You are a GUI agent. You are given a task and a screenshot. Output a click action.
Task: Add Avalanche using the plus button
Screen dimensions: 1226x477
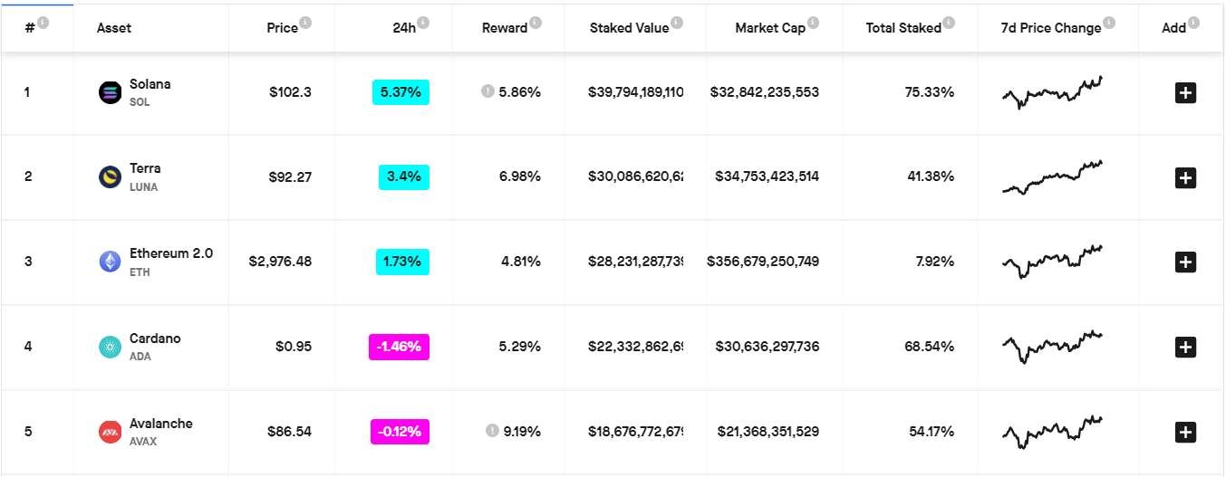click(x=1185, y=432)
